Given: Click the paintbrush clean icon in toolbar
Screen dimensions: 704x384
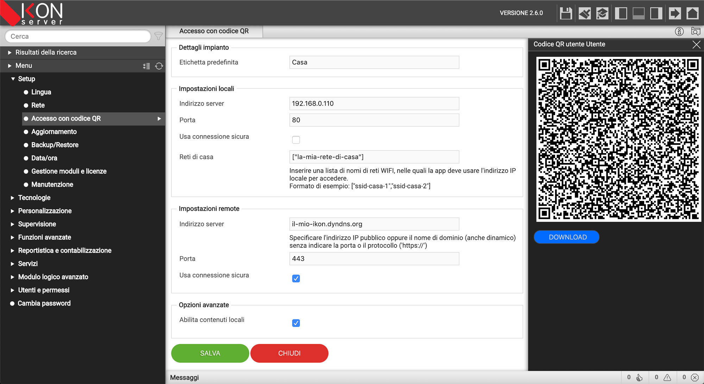Looking at the screenshot, I should pos(584,13).
